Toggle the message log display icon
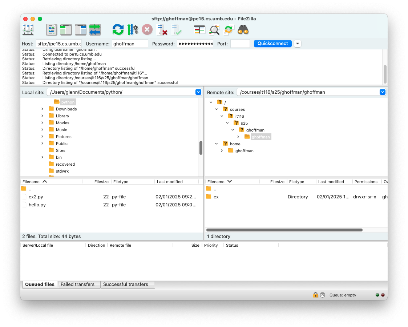 [x=51, y=30]
